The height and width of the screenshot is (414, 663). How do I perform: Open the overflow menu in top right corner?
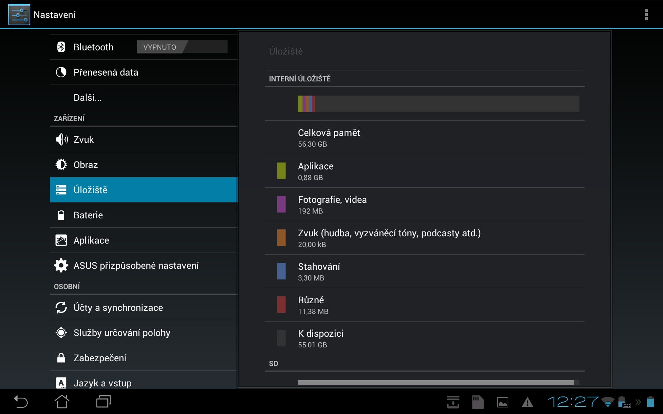click(x=646, y=14)
